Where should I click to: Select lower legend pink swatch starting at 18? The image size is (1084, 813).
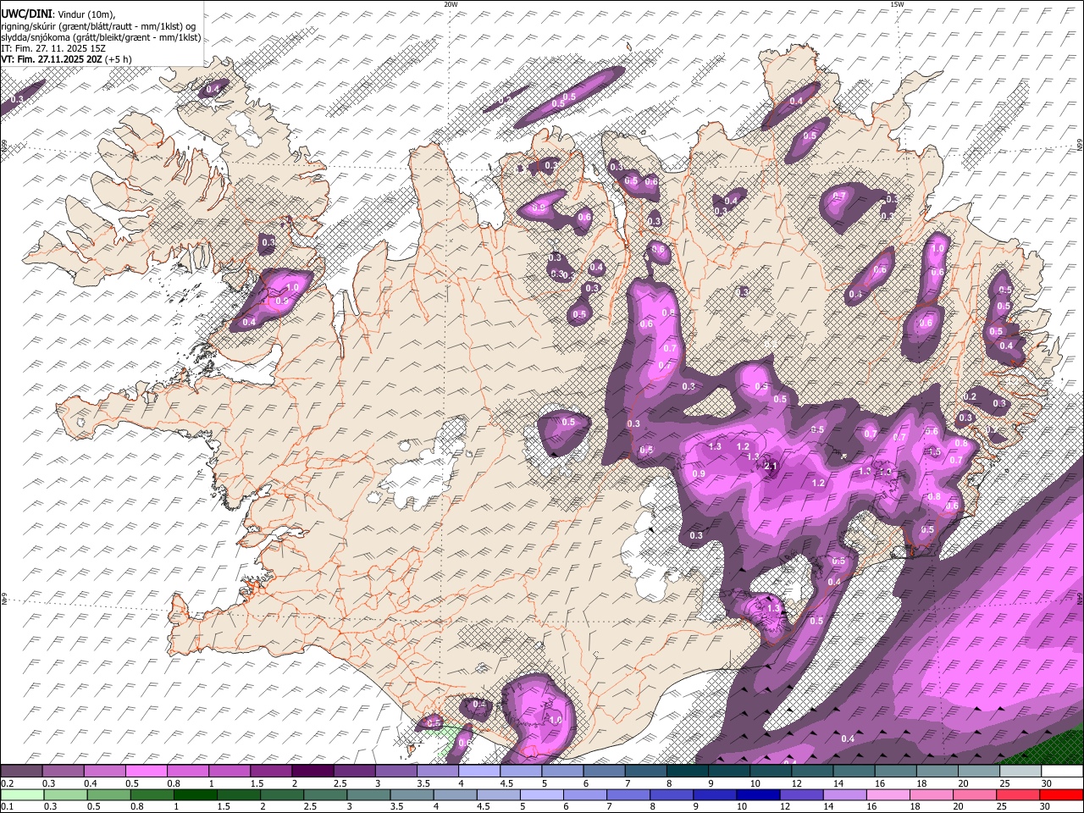(x=930, y=794)
